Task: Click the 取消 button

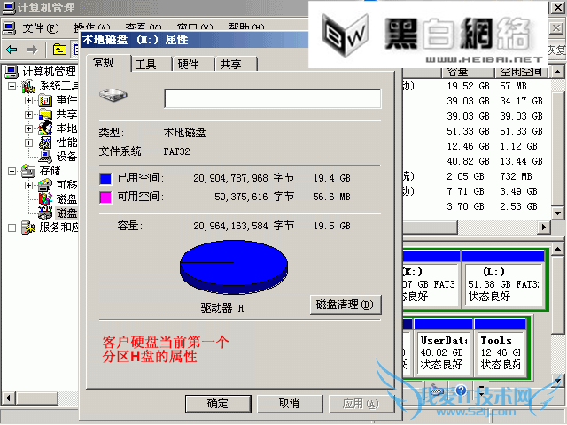Action: pos(290,404)
